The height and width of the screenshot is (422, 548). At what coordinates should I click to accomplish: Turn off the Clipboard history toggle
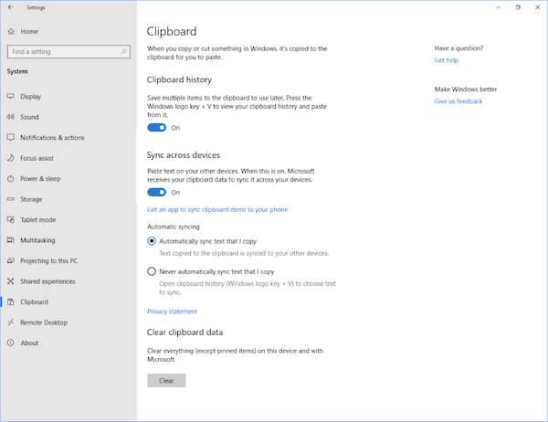pos(156,128)
